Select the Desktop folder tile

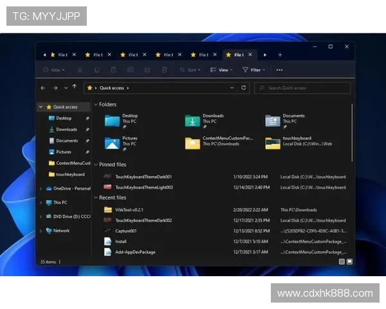point(122,121)
